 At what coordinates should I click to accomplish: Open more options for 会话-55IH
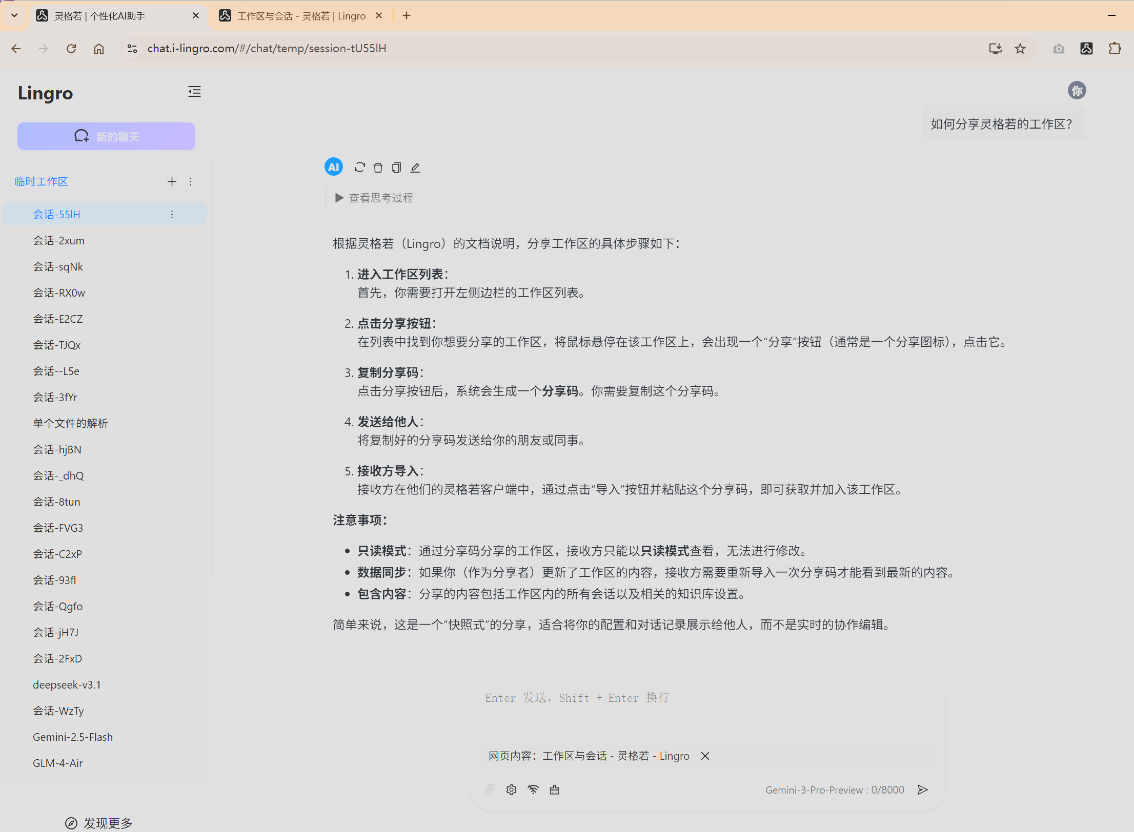[x=172, y=214]
